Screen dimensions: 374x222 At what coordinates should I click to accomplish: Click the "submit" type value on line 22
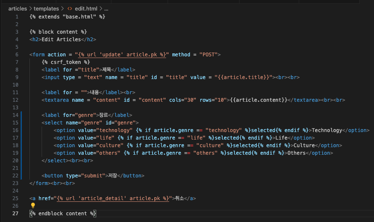[93, 176]
